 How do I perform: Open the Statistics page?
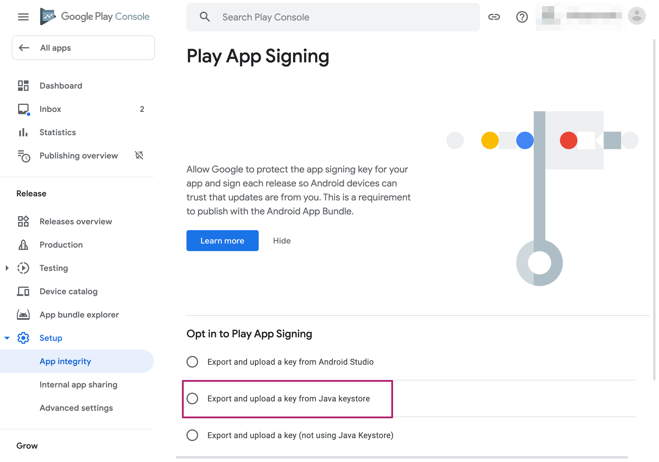tap(57, 132)
